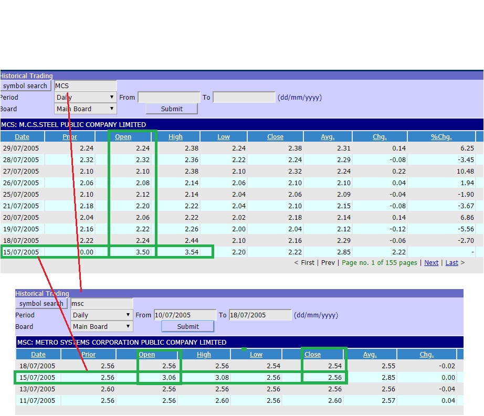Sort MSC table by Close column
The height and width of the screenshot is (416, 484).
tap(313, 354)
